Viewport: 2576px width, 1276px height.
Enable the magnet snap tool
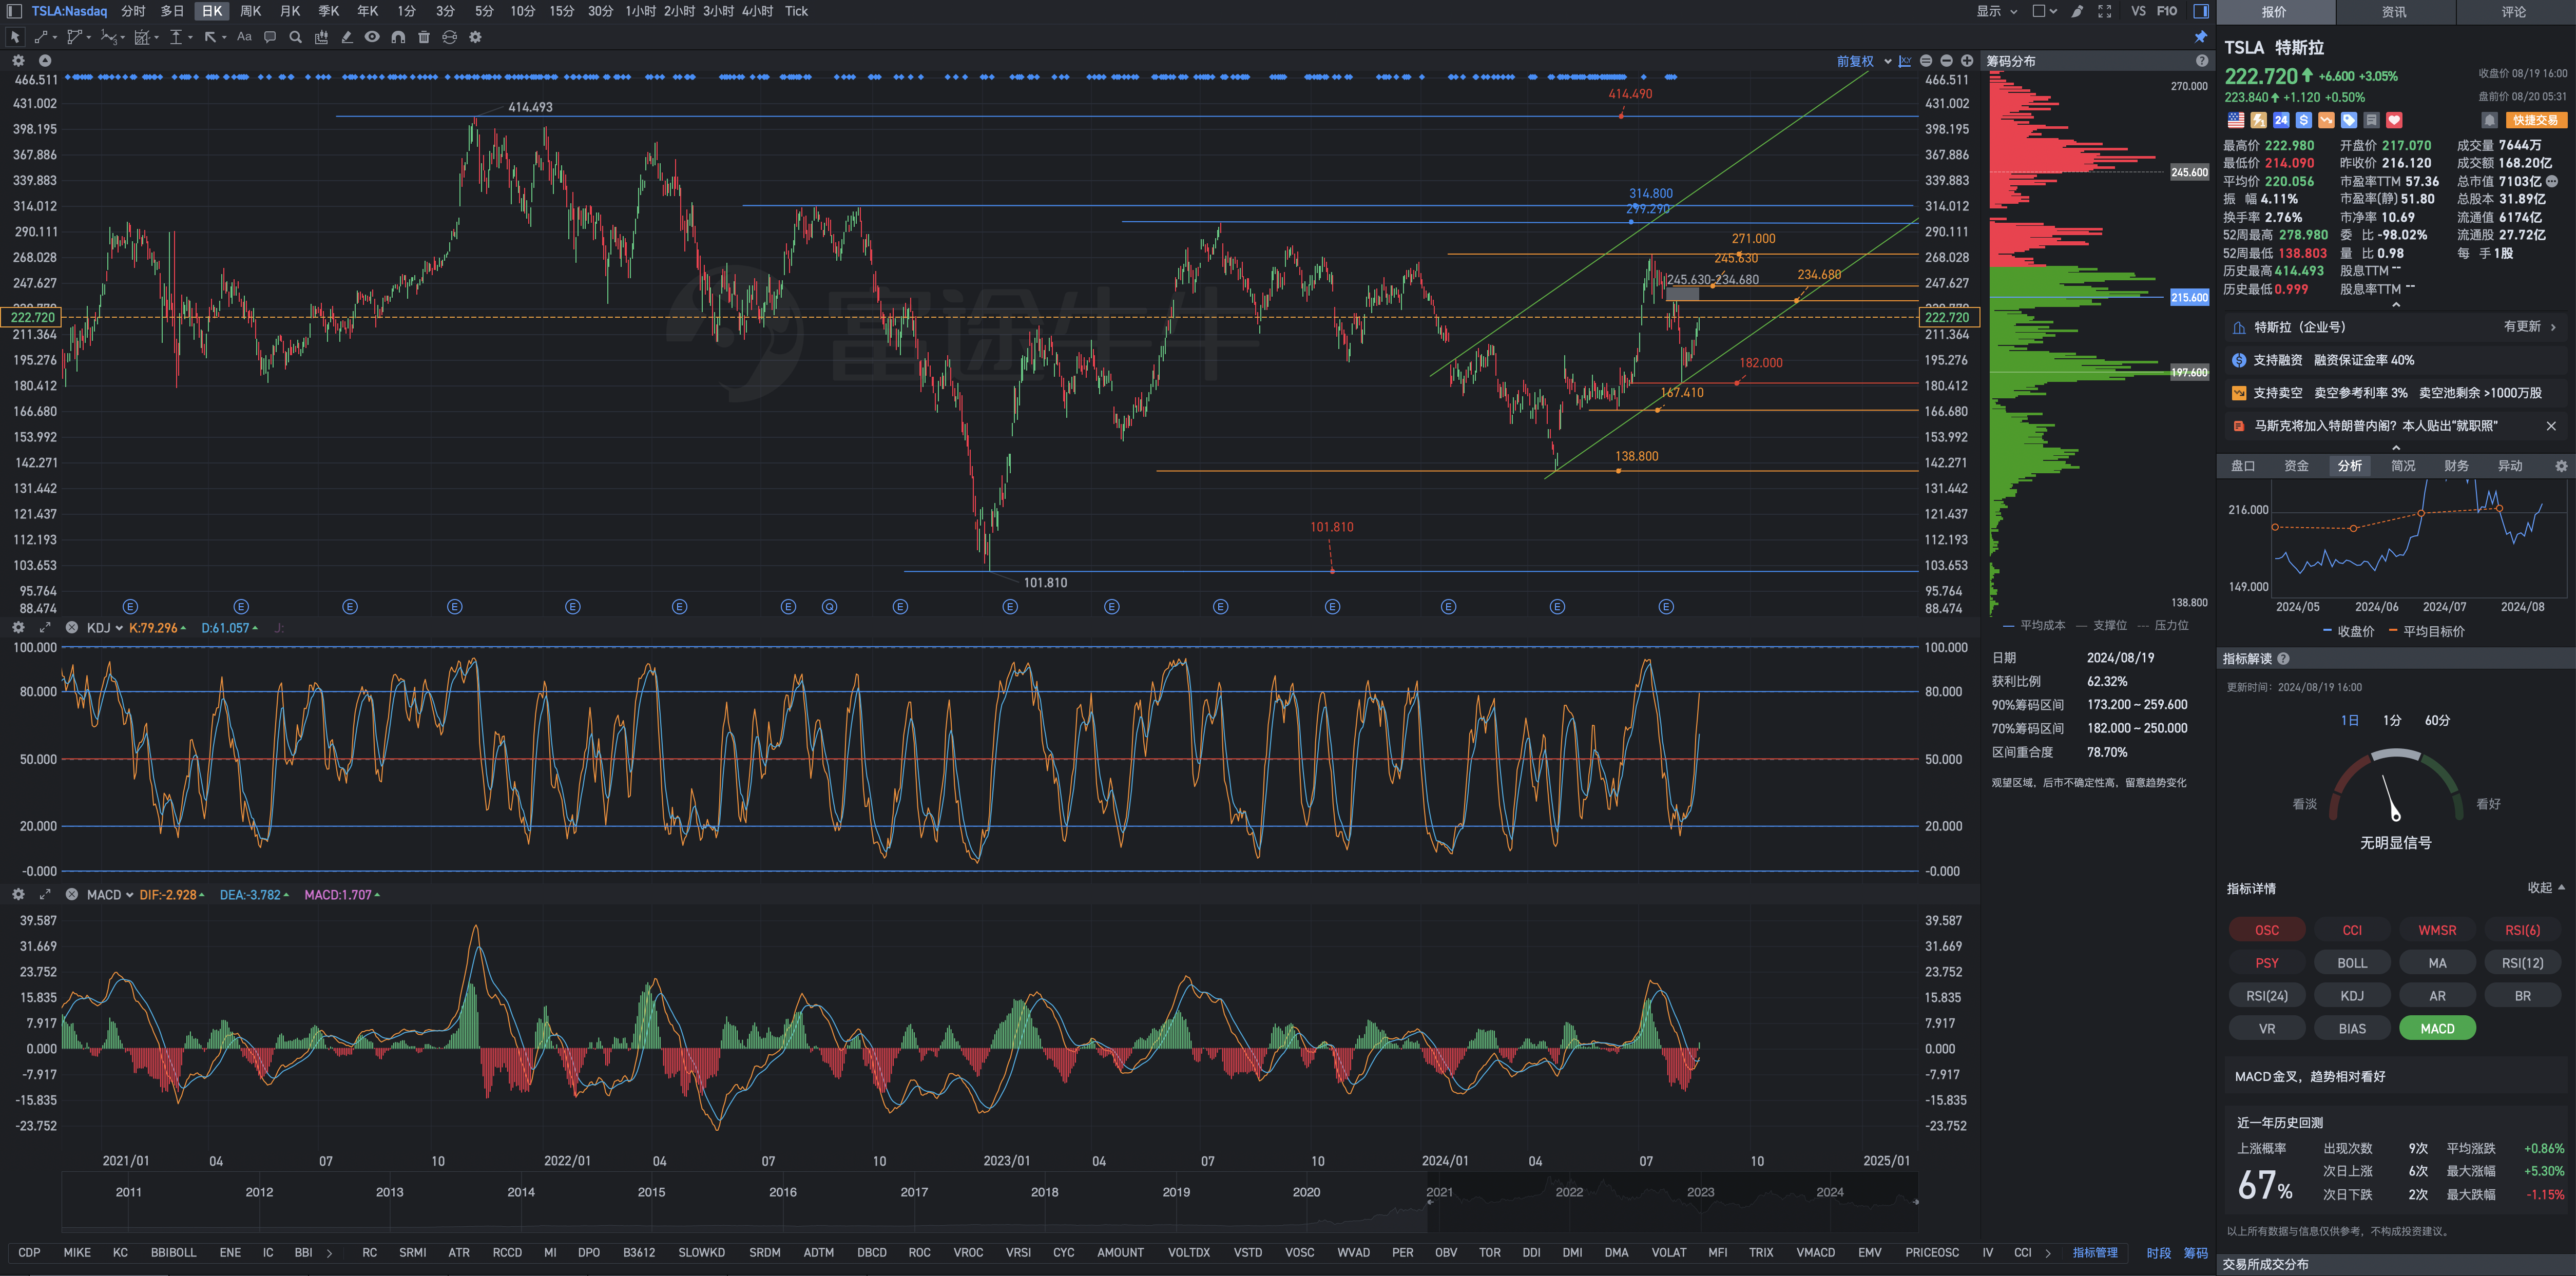(x=398, y=37)
